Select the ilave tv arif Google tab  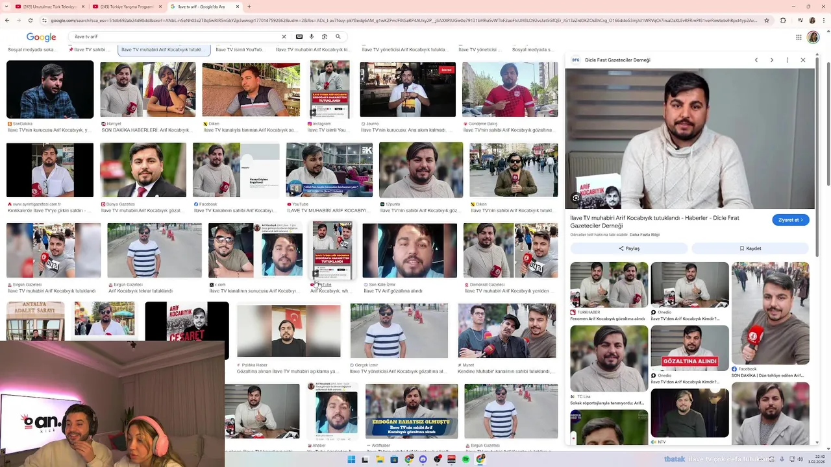point(204,6)
